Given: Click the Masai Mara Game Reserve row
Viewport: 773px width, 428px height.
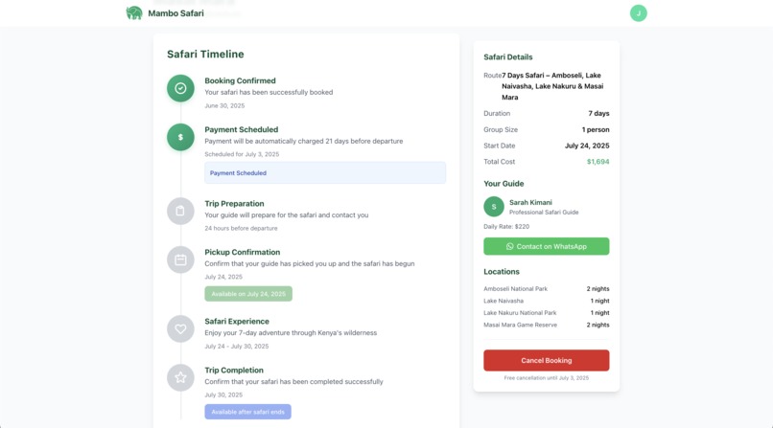Looking at the screenshot, I should click(x=547, y=325).
